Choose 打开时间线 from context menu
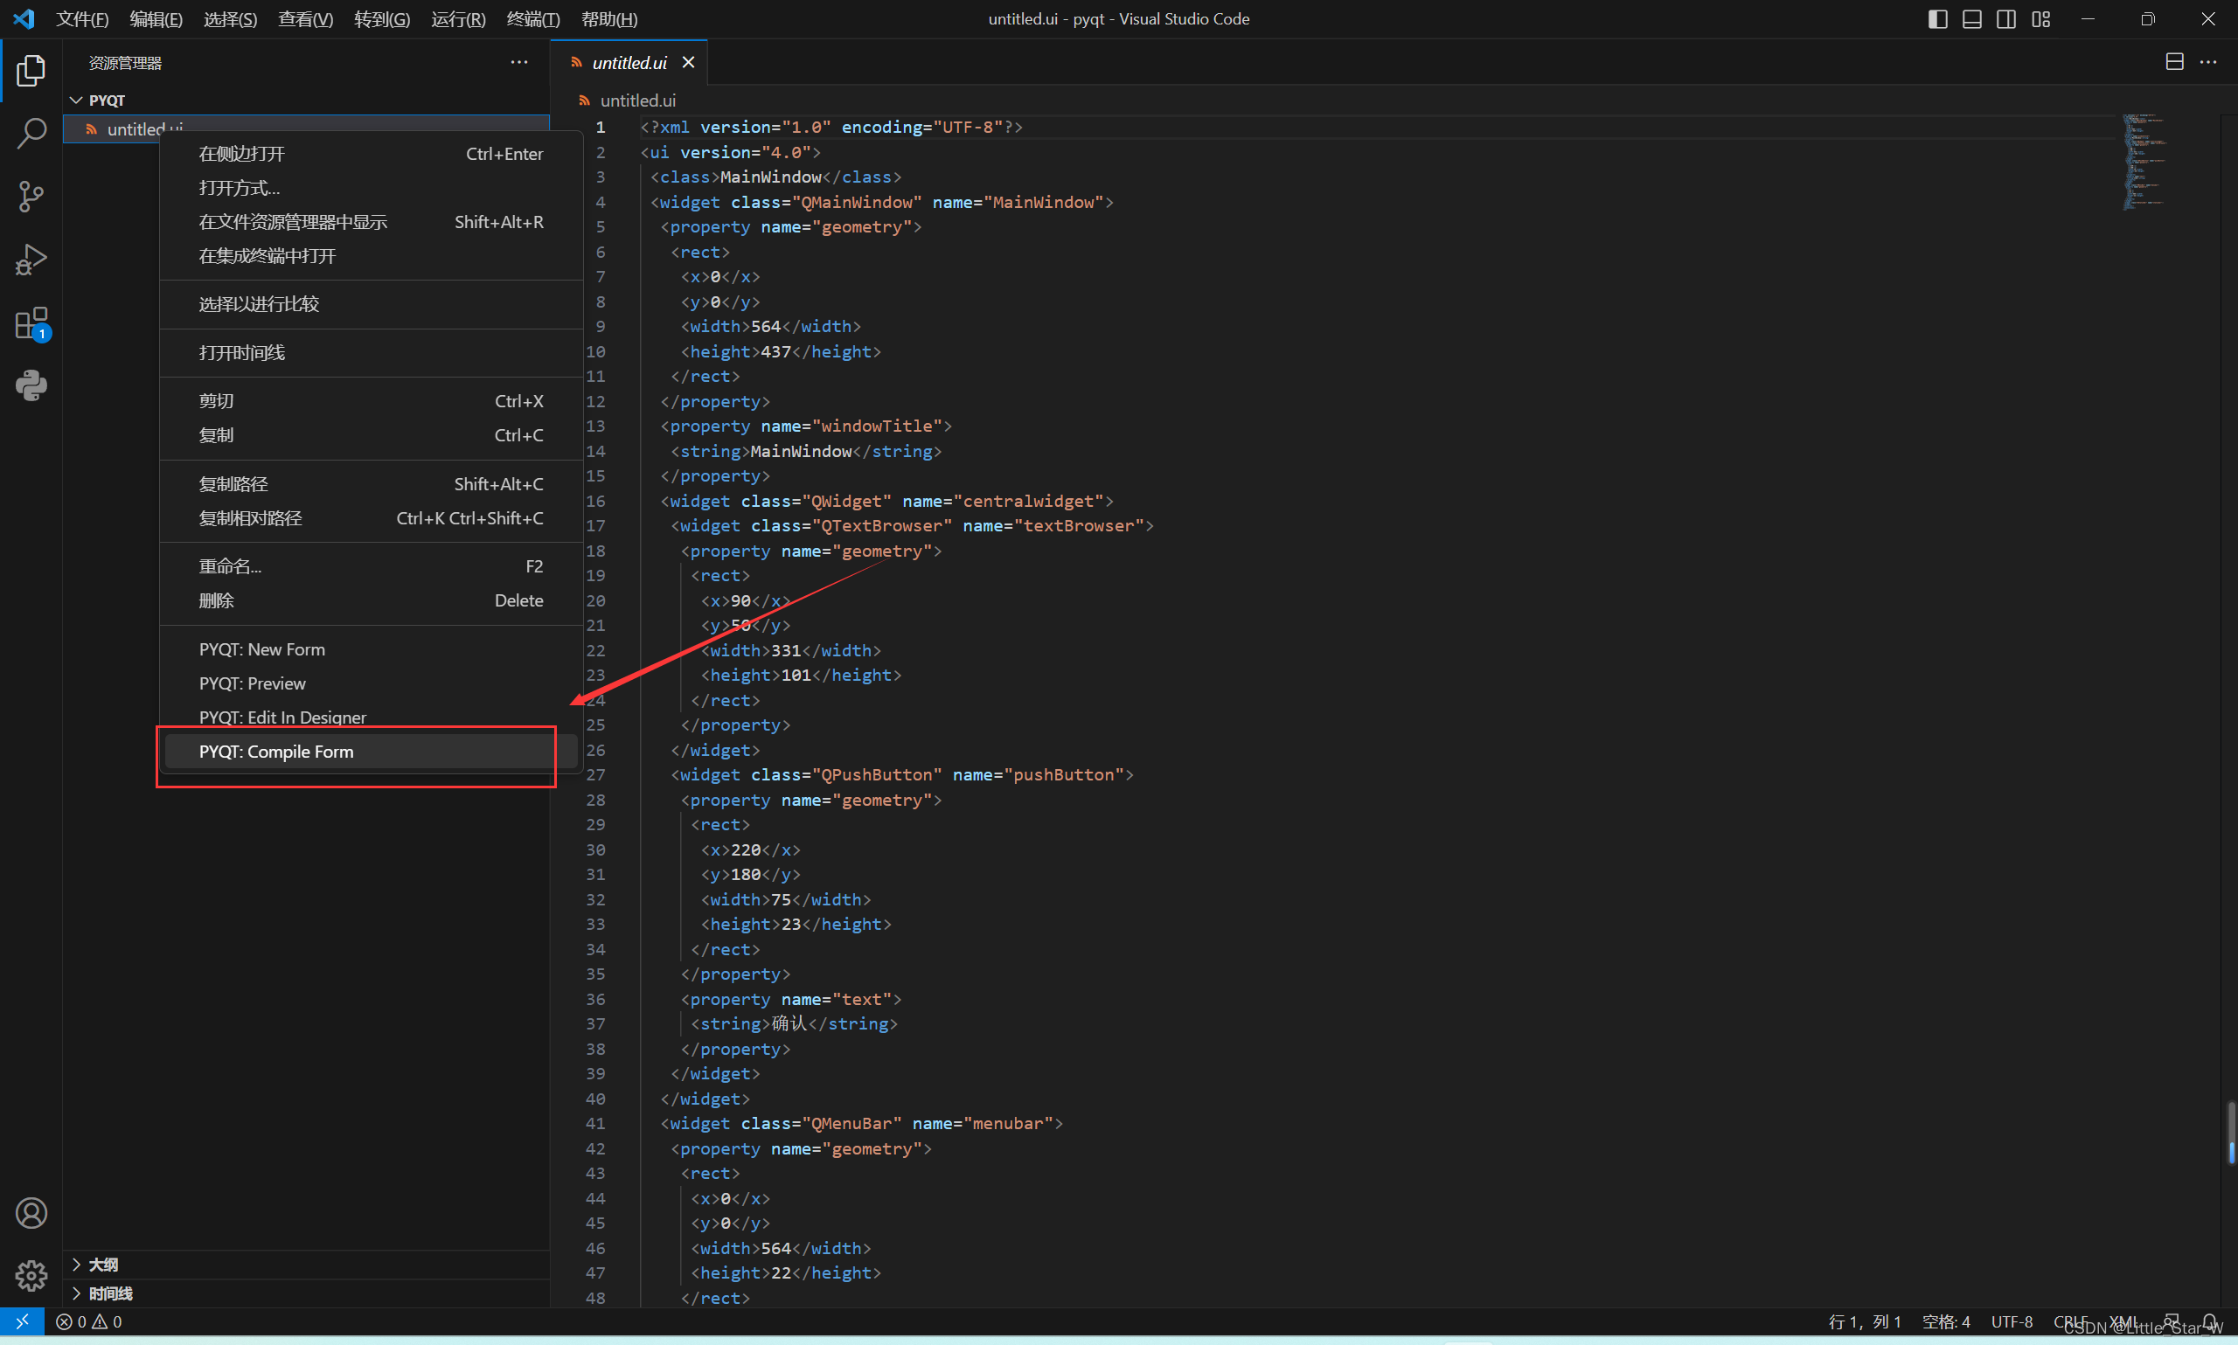Viewport: 2238px width, 1345px height. 371,352
